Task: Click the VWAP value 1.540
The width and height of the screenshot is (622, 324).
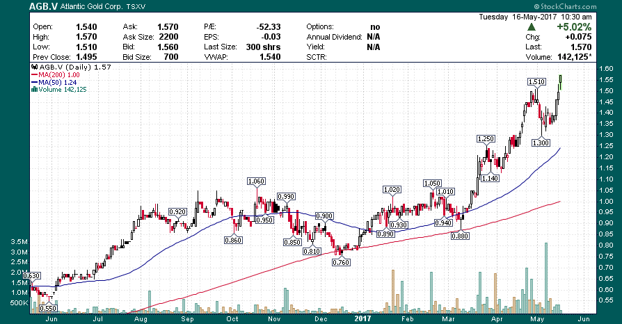Action: [x=270, y=57]
